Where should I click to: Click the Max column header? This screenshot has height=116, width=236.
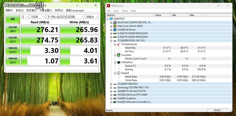[x=197, y=15]
